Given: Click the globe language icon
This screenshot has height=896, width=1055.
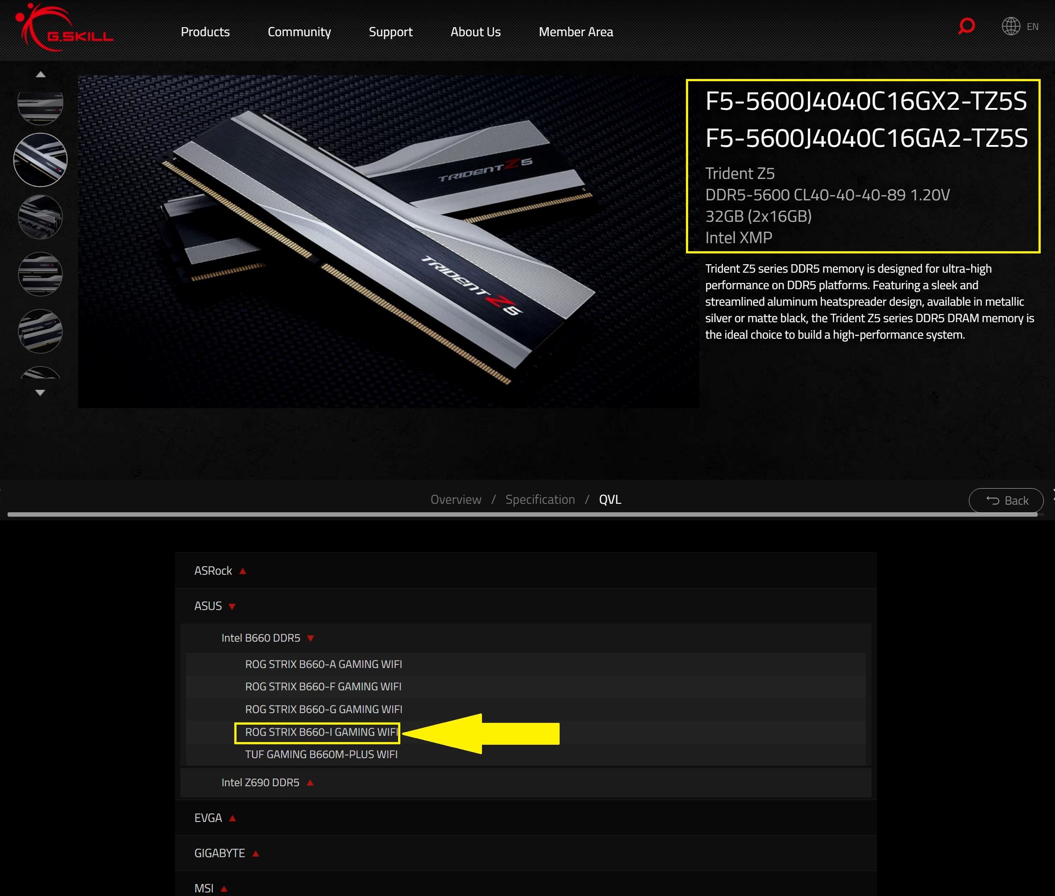Looking at the screenshot, I should pyautogui.click(x=1011, y=26).
